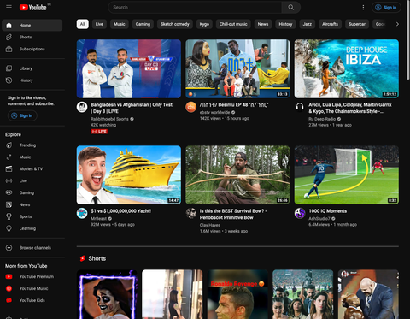410x319 pixels.
Task: Click Clay Hayes channel avatar
Action: click(190, 213)
